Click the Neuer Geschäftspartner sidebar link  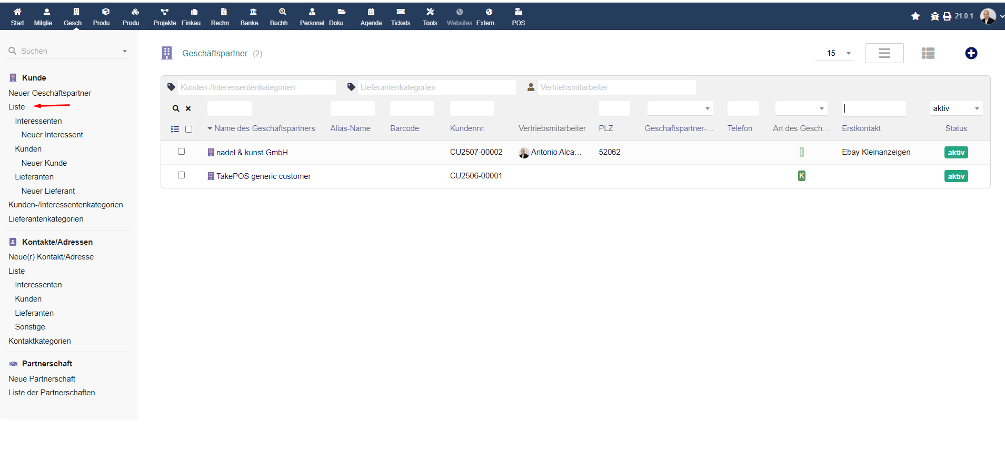pos(50,93)
